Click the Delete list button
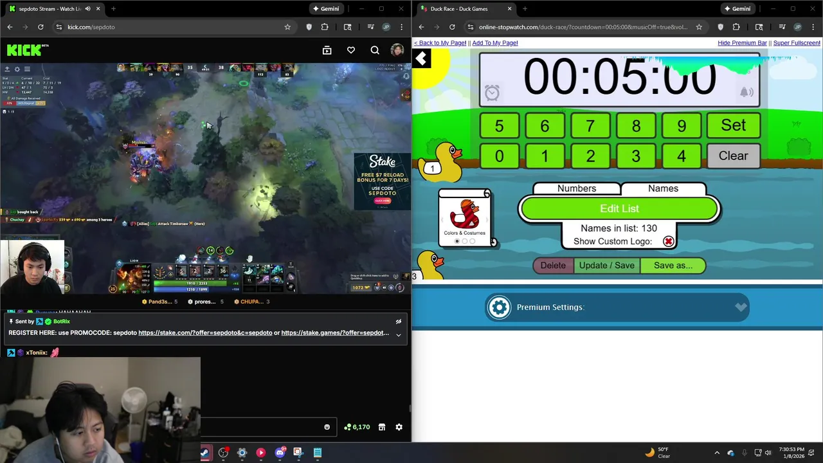823x463 pixels. (x=553, y=266)
